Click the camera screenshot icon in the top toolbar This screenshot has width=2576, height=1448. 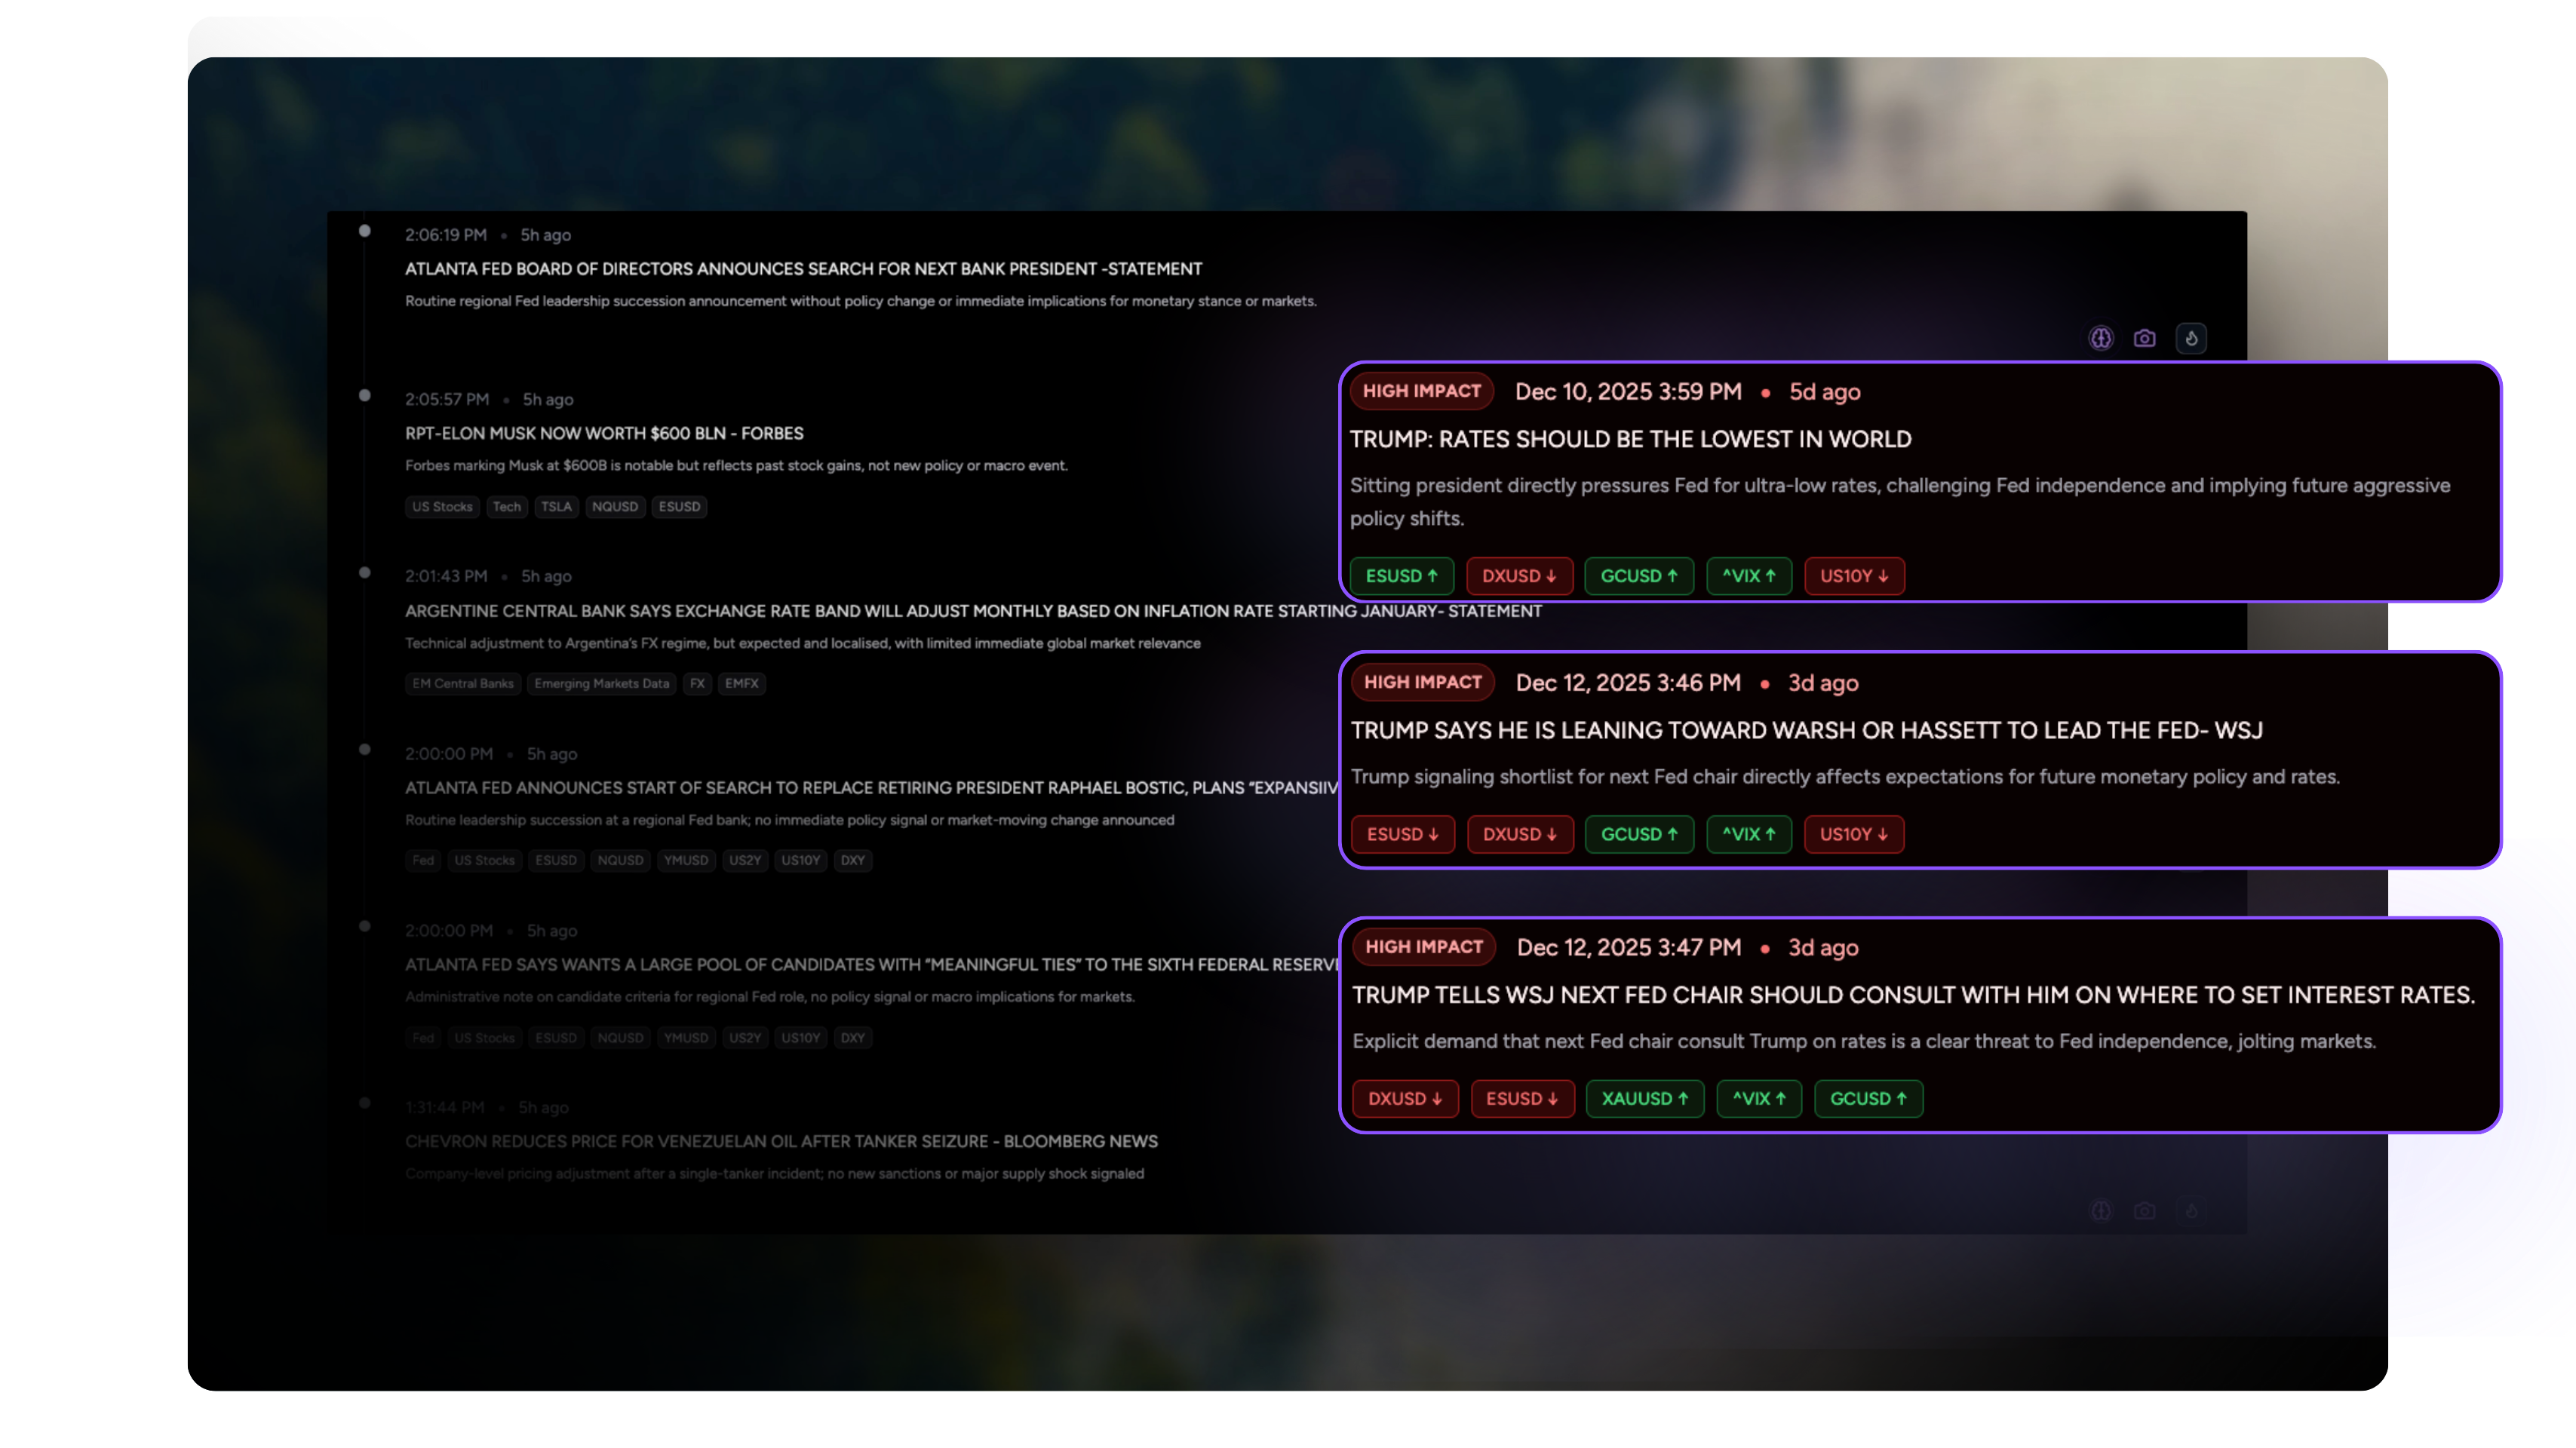[2145, 338]
